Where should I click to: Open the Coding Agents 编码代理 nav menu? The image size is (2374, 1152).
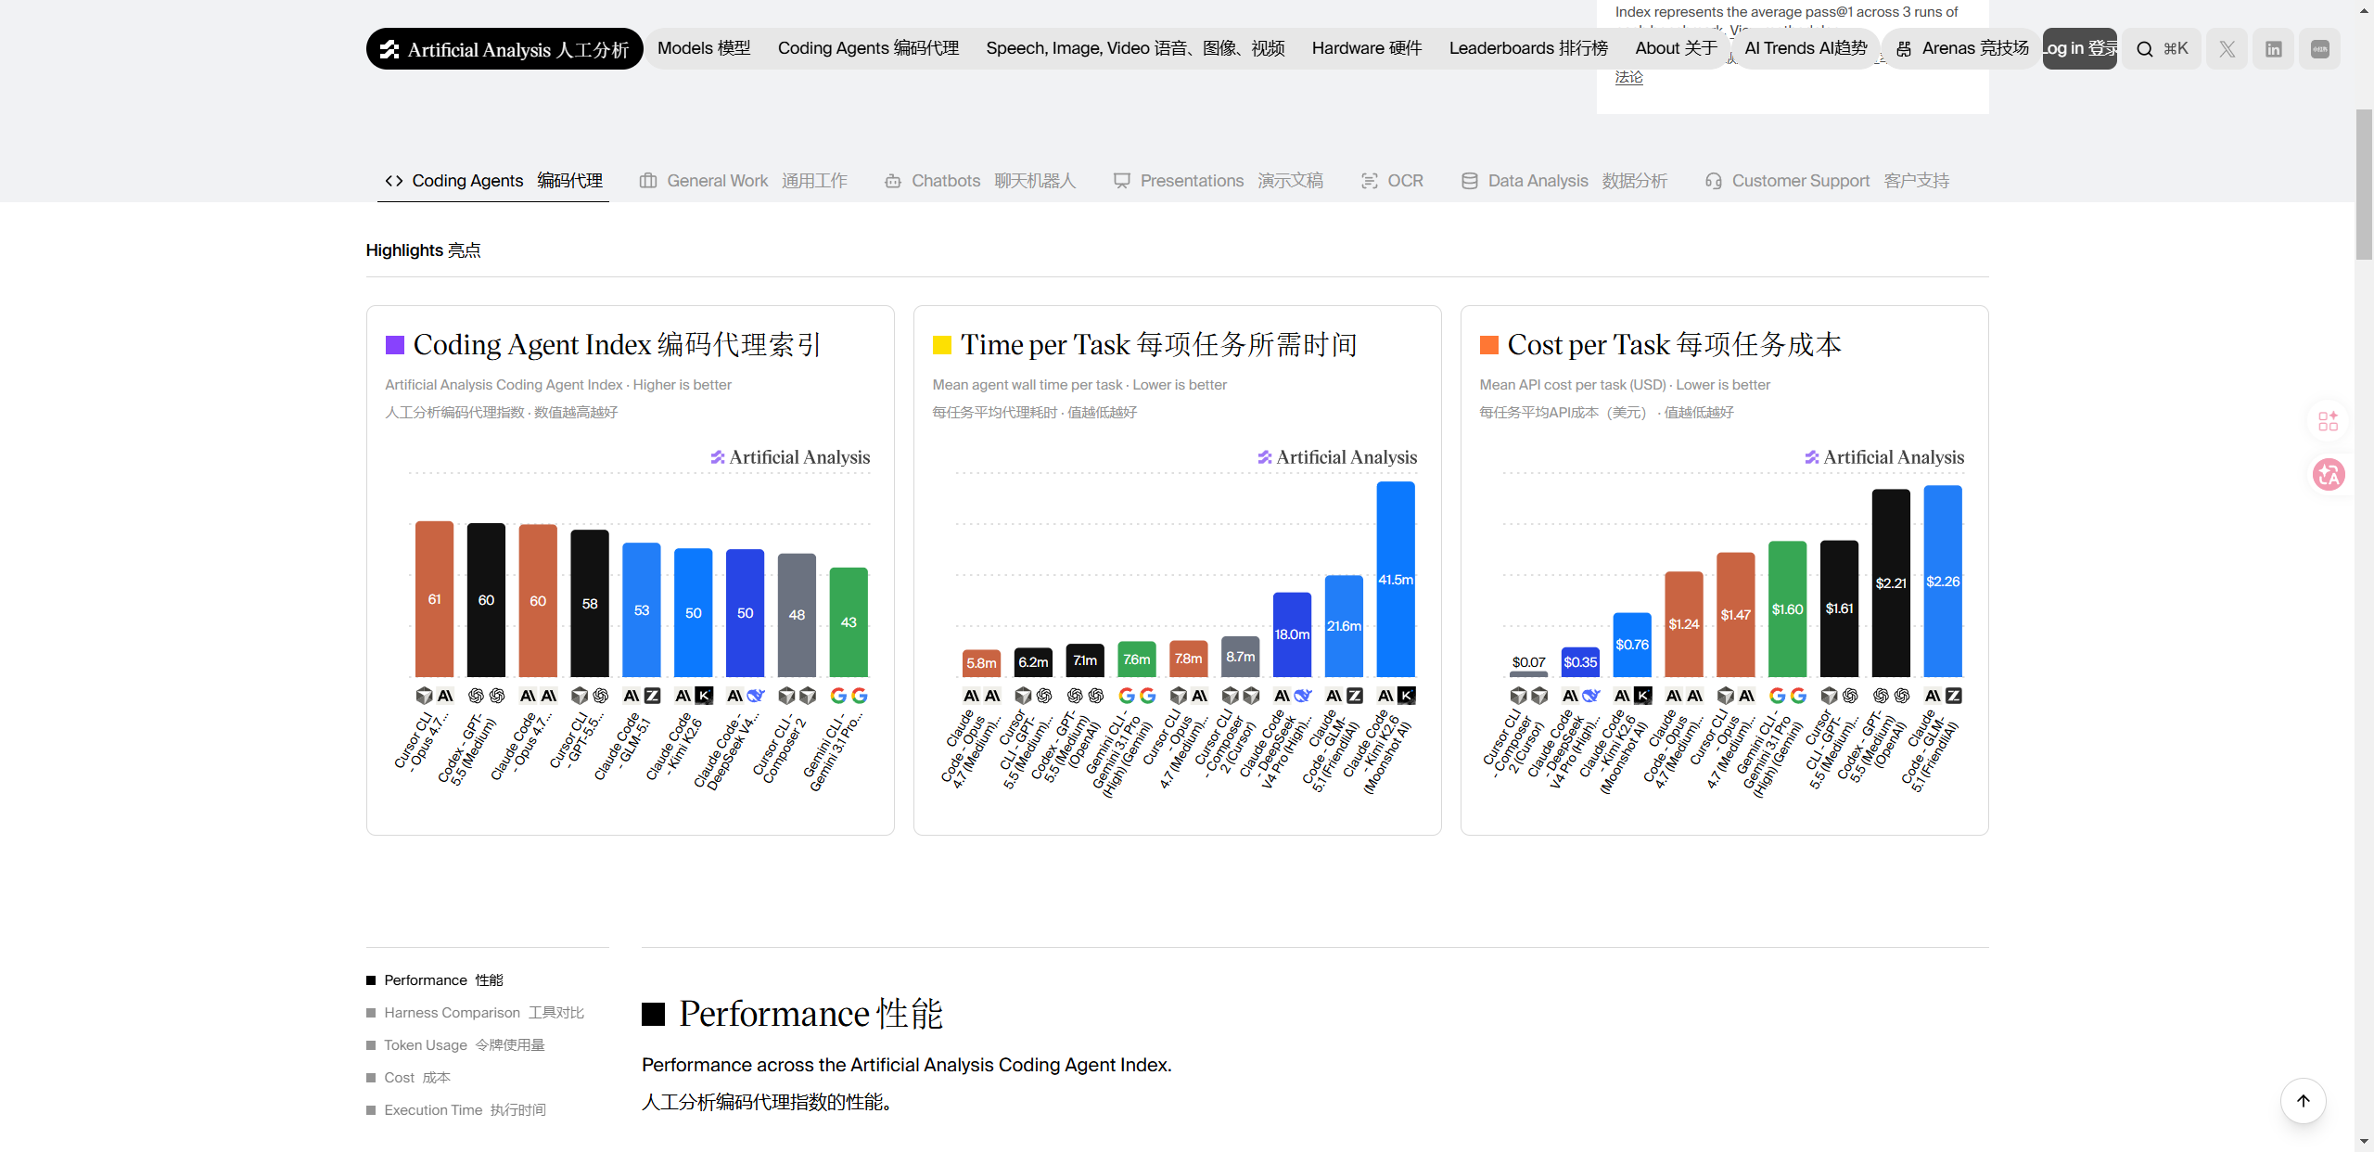point(868,48)
